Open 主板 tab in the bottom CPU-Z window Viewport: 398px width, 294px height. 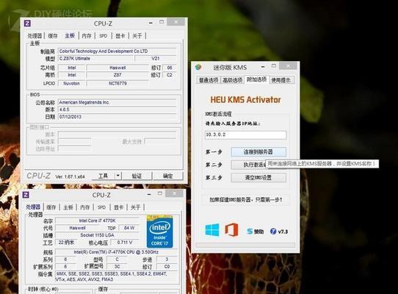(x=68, y=207)
